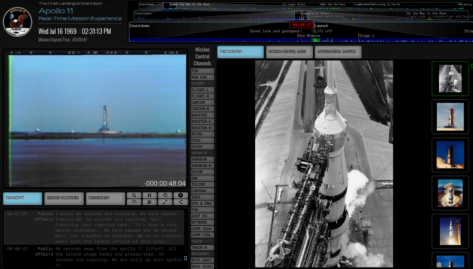Select the Photography tab
Image resolution: width=473 pixels, height=269 pixels.
coord(240,52)
